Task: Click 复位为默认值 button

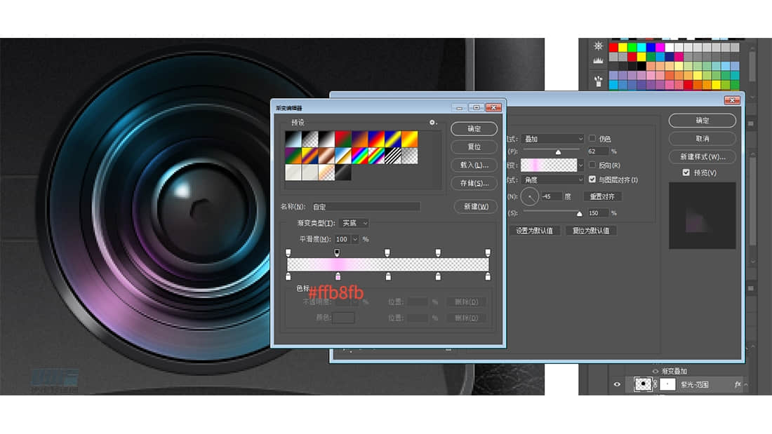Action: click(591, 230)
